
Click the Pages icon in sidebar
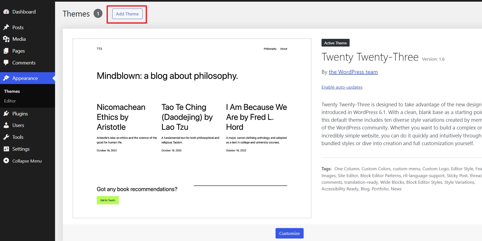[6, 51]
